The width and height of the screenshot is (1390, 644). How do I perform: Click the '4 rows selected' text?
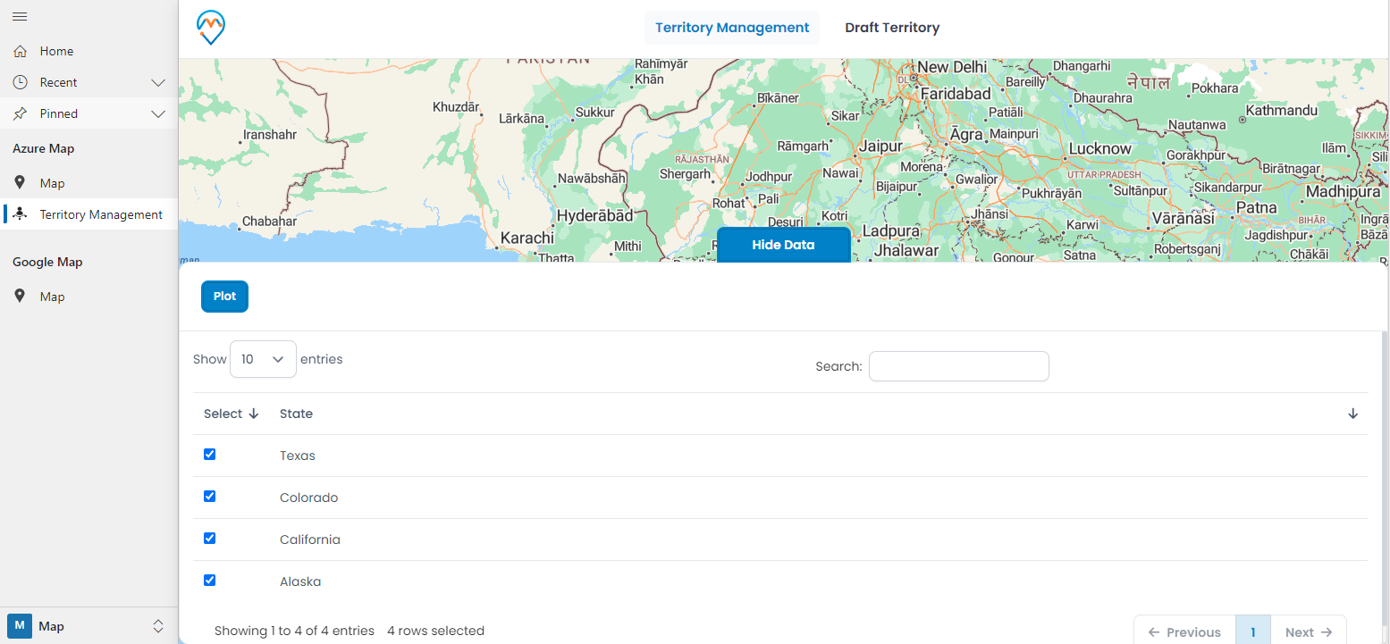pos(435,631)
